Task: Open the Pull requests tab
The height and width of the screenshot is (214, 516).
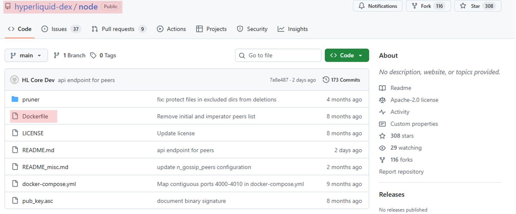Action: pos(118,29)
